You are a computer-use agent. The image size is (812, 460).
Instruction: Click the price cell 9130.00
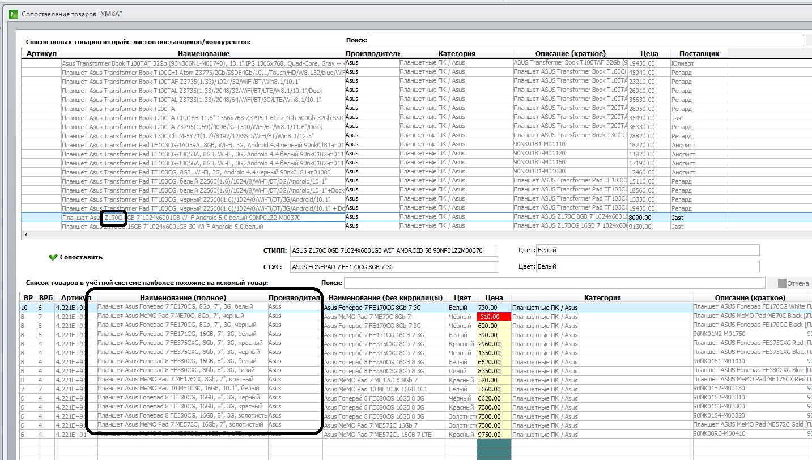[649, 227]
